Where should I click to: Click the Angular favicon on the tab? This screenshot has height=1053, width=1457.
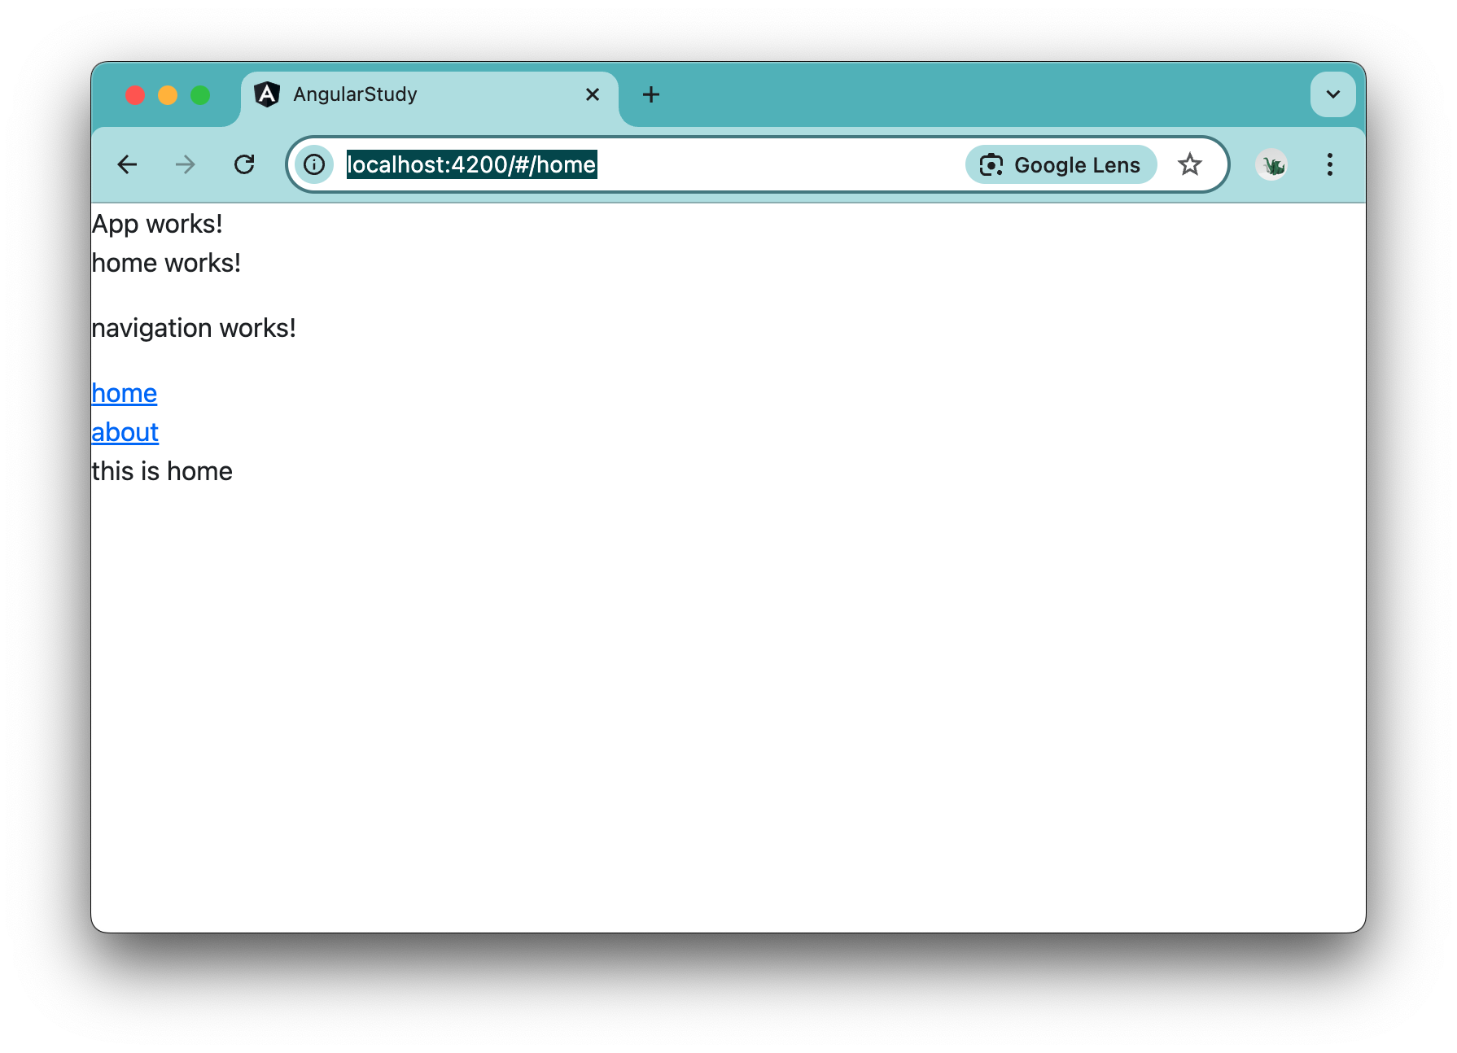point(268,94)
